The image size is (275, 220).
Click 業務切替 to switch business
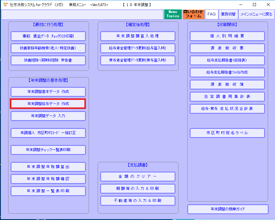(x=228, y=14)
